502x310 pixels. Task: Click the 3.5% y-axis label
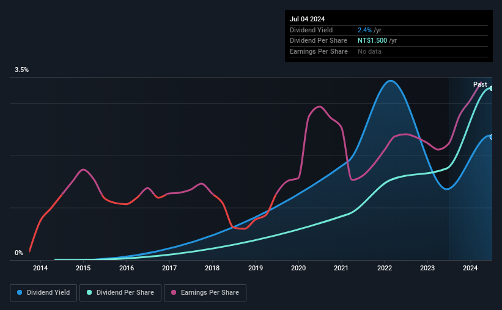(21, 70)
